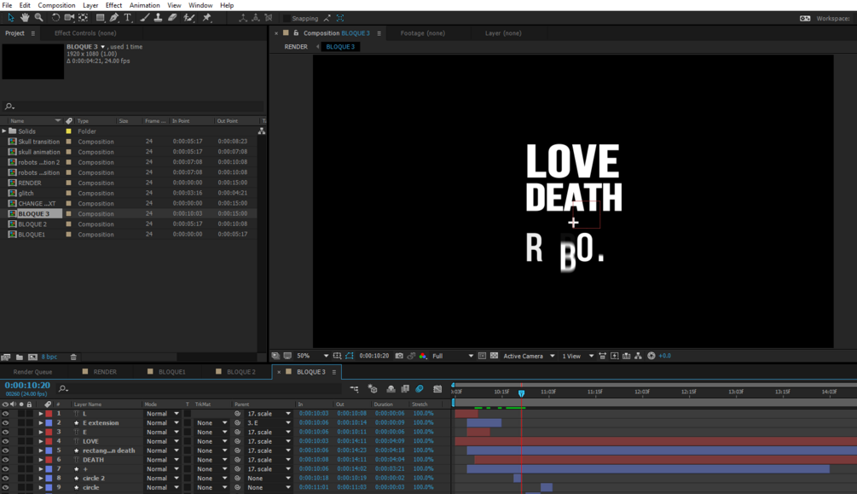Open the composition flowchart icon in viewer
Screen dimensions: 857x494
click(x=638, y=356)
